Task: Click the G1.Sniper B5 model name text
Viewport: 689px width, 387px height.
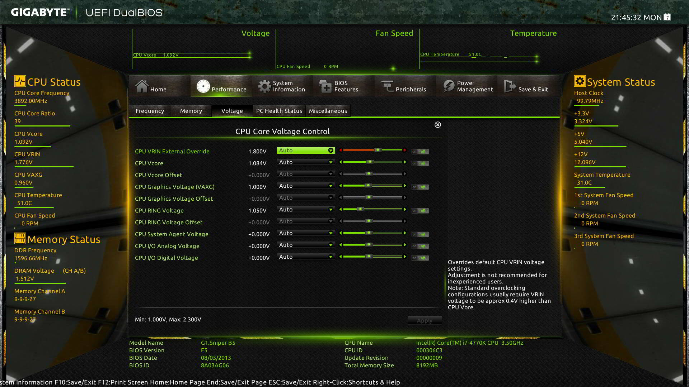Action: click(x=218, y=343)
